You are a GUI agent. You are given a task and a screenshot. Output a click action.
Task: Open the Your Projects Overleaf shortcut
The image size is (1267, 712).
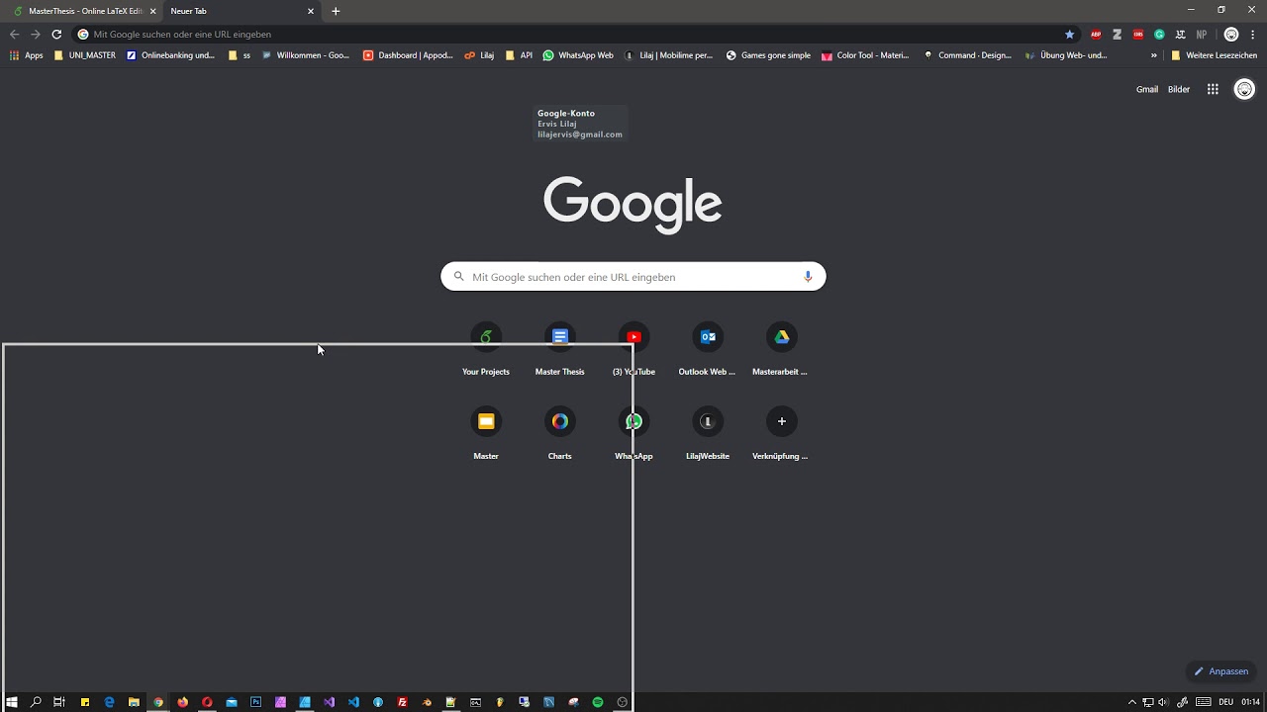click(x=485, y=350)
